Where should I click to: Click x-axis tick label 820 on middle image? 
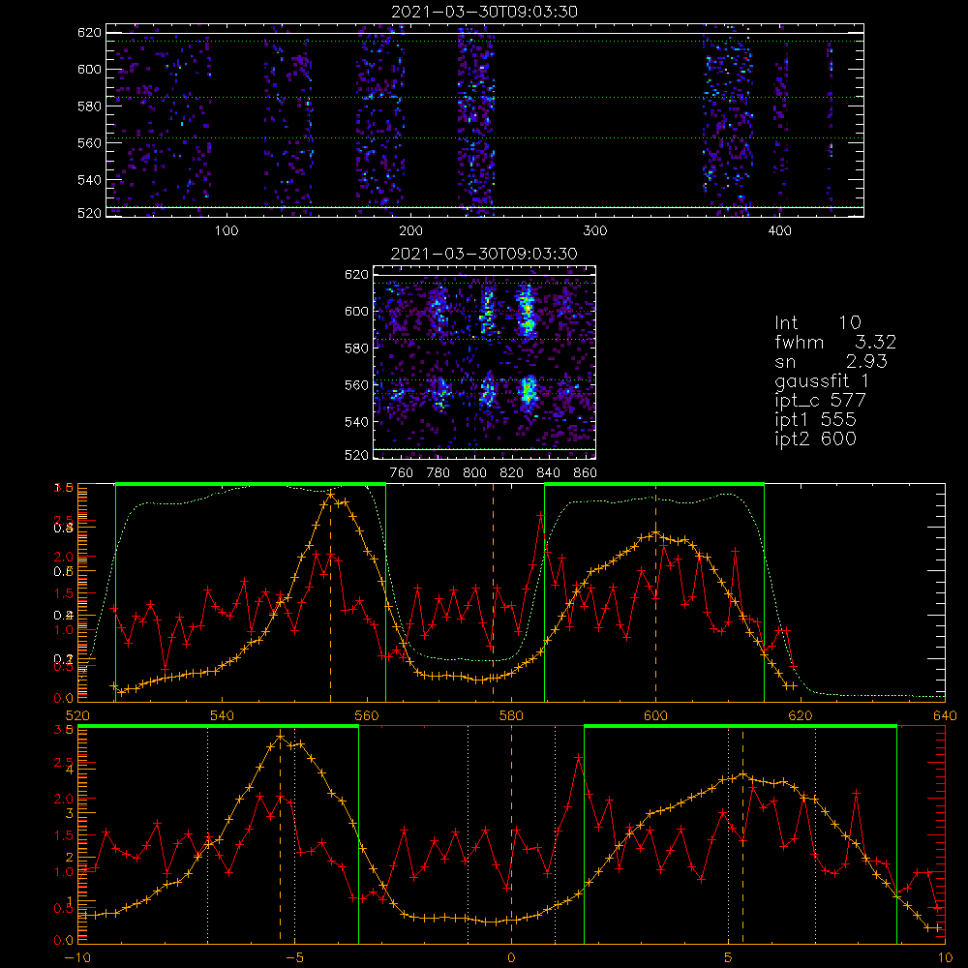click(x=512, y=473)
